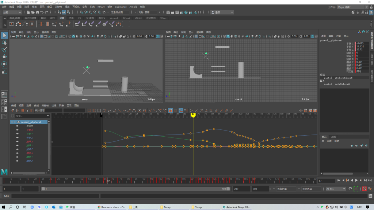
Task: Switch to the XGen shelf tab
Action: pyautogui.click(x=163, y=18)
